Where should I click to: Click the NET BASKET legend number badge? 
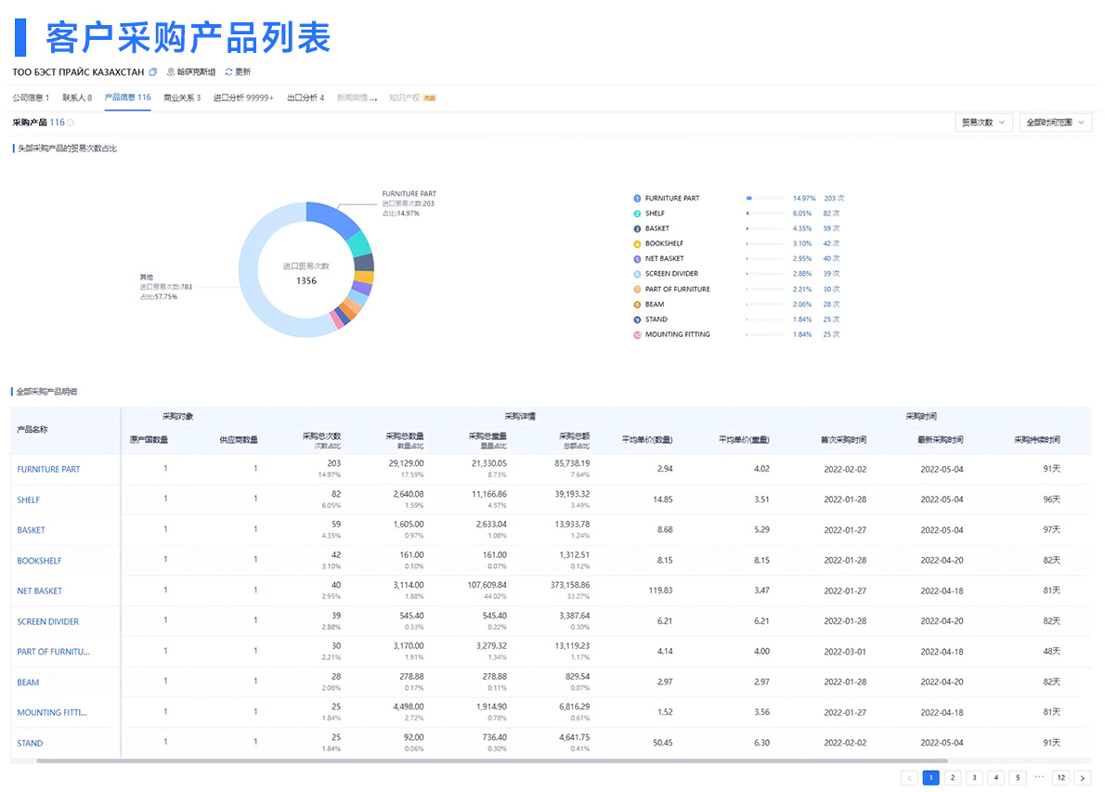point(637,259)
